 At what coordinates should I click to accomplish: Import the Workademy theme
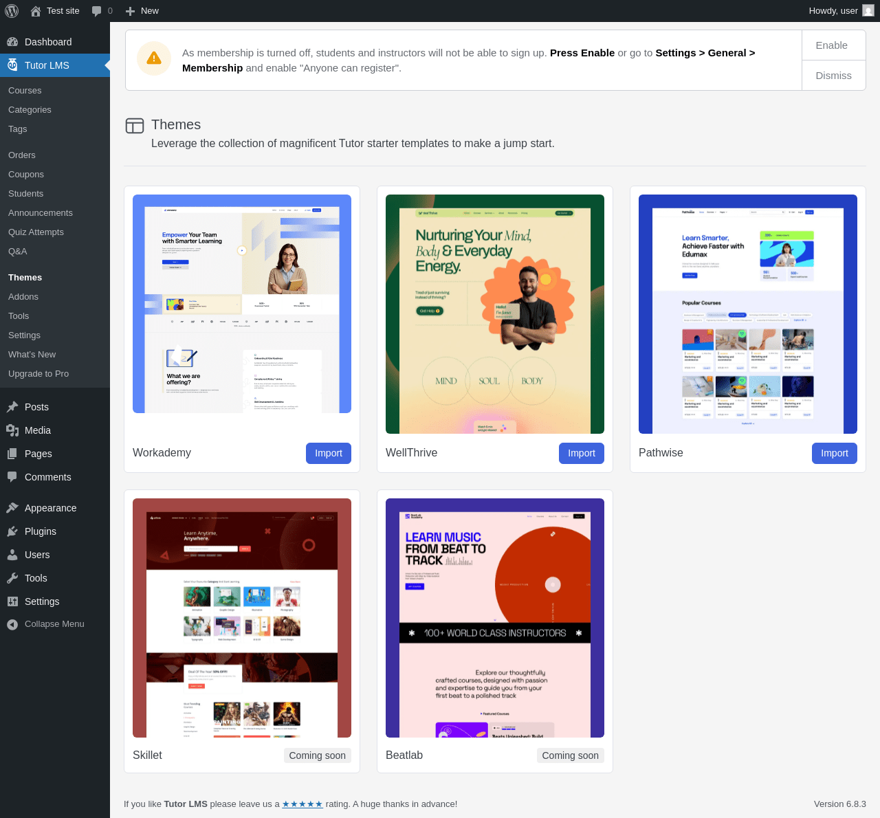329,453
